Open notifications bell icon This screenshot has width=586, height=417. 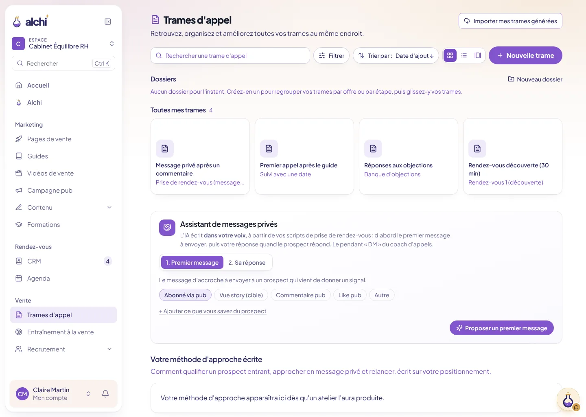click(x=105, y=394)
